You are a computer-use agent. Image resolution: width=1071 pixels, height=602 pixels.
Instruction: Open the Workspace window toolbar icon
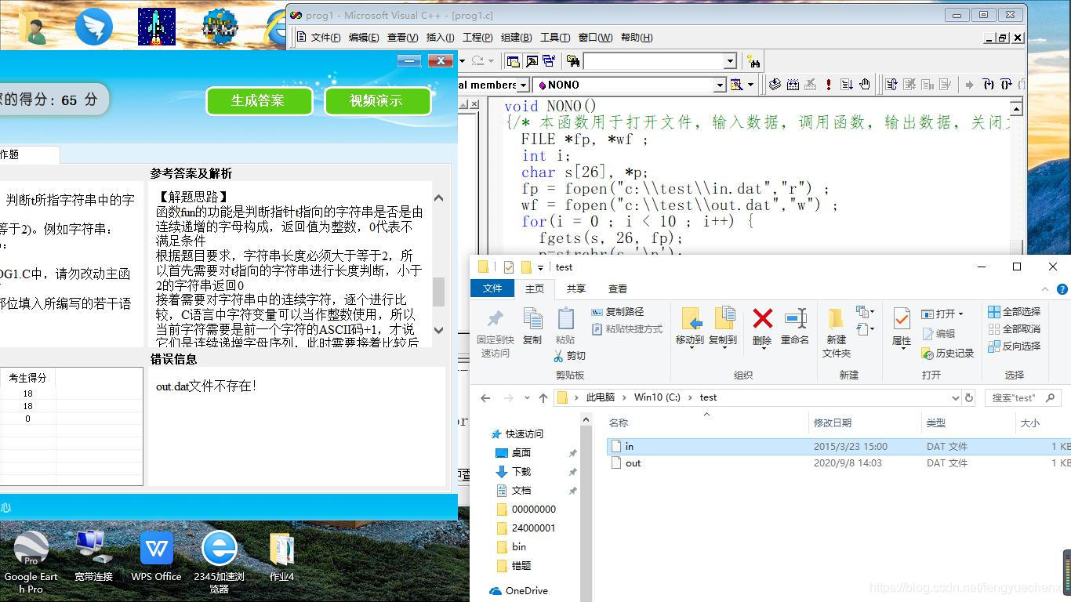tap(514, 61)
